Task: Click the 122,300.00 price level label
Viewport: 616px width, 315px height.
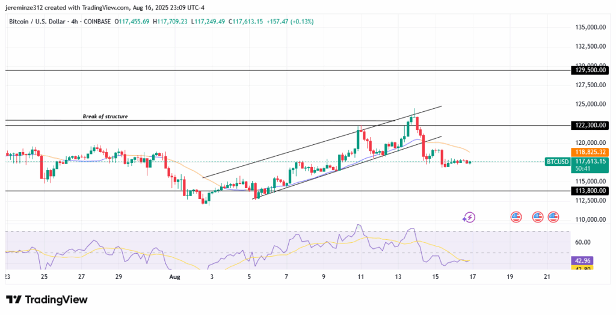Action: pos(590,125)
